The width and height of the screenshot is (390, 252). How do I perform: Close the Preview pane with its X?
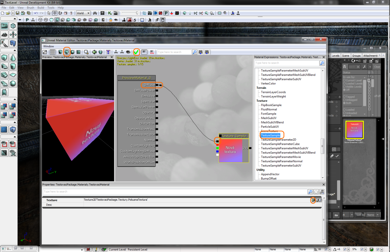pyautogui.click(x=112, y=57)
